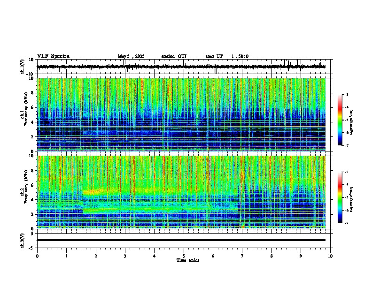Click the ch.1 frequency axis tick "8"
Screen dimensions: 372x287
[x=33, y=93]
